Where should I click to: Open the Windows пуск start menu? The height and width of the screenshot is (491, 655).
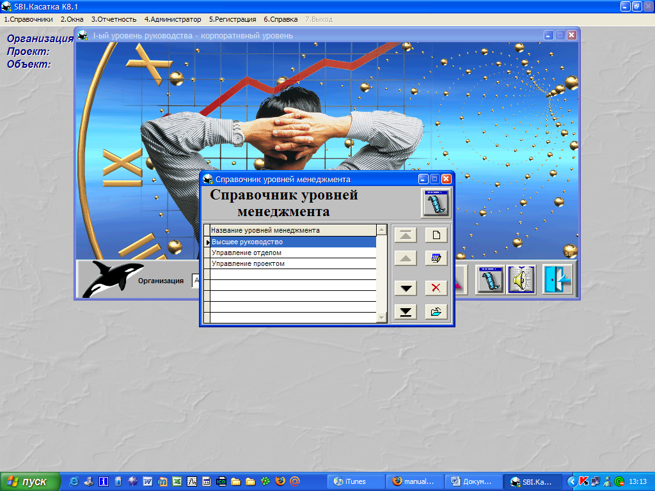click(x=30, y=482)
